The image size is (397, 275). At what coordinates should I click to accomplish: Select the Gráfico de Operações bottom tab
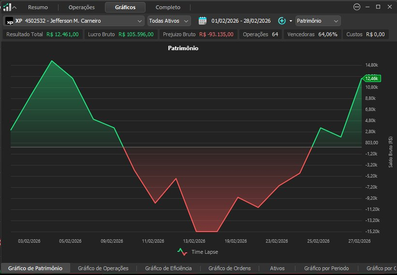[x=103, y=268]
